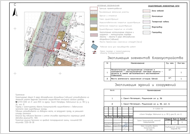This screenshot has width=190, height=134.
Task: Select 'Бетонное покрытие существующее' label
Action: [115, 26]
